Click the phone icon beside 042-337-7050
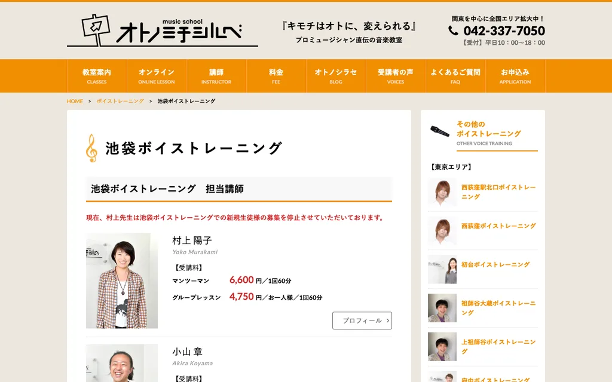 coord(453,30)
